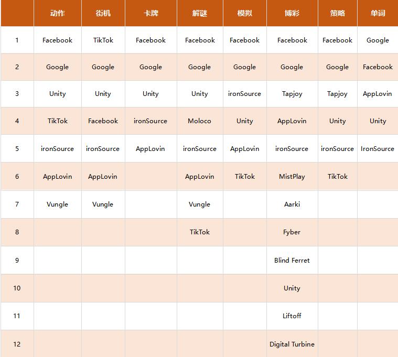The image size is (398, 357).
Task: Click the Blind Ferret cell
Action: coord(292,261)
